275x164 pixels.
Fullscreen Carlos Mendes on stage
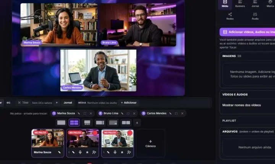pyautogui.click(x=176, y=113)
